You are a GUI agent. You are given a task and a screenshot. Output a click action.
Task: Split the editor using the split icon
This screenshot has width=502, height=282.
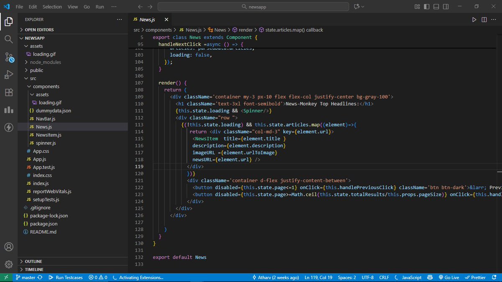pyautogui.click(x=484, y=19)
